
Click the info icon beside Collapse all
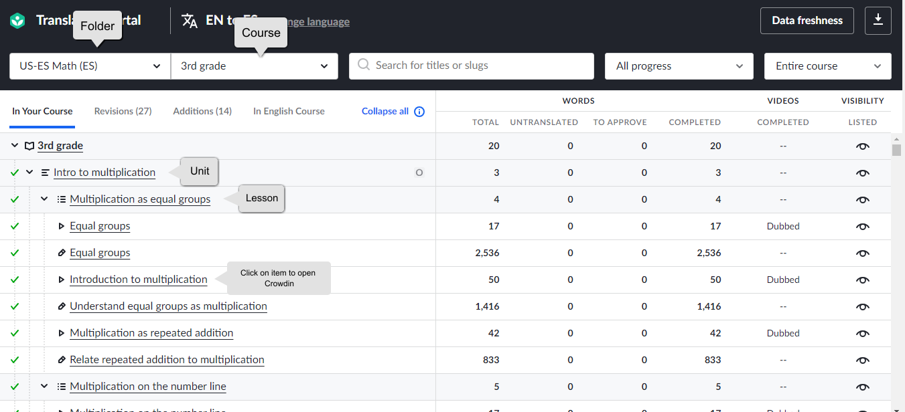tap(419, 112)
